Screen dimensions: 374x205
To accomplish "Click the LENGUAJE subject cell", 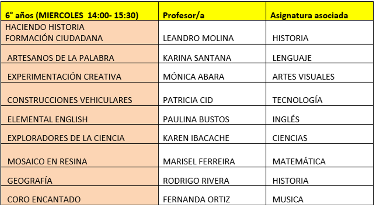I will point(292,58).
